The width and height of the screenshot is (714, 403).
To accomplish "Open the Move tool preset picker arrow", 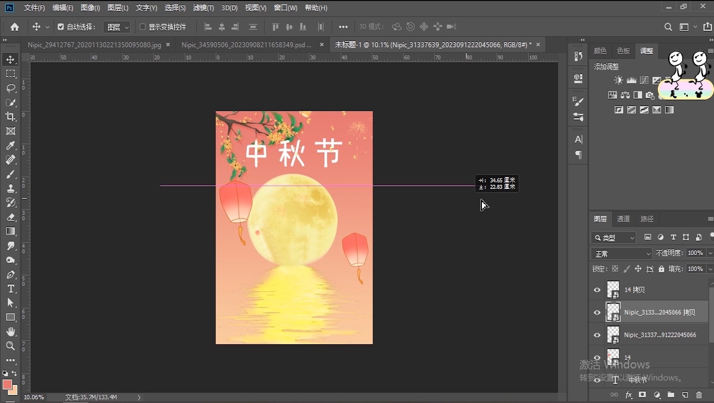I will tap(47, 27).
